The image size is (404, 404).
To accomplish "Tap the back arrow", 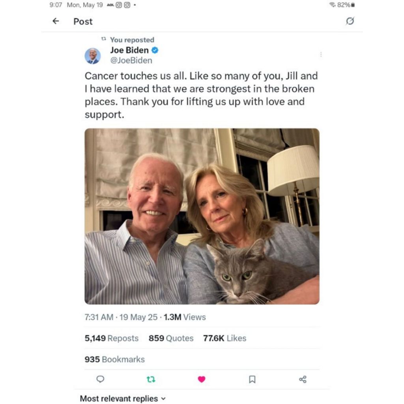I will point(56,21).
